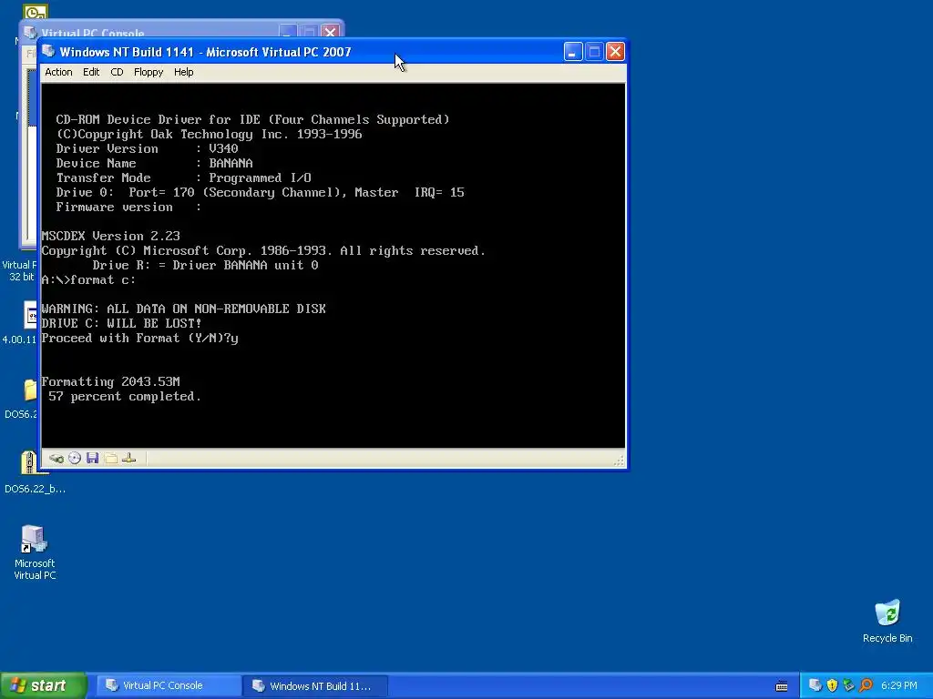Click the hard disk activity icon in VM status bar
Screen dimensions: 933x699
56,459
